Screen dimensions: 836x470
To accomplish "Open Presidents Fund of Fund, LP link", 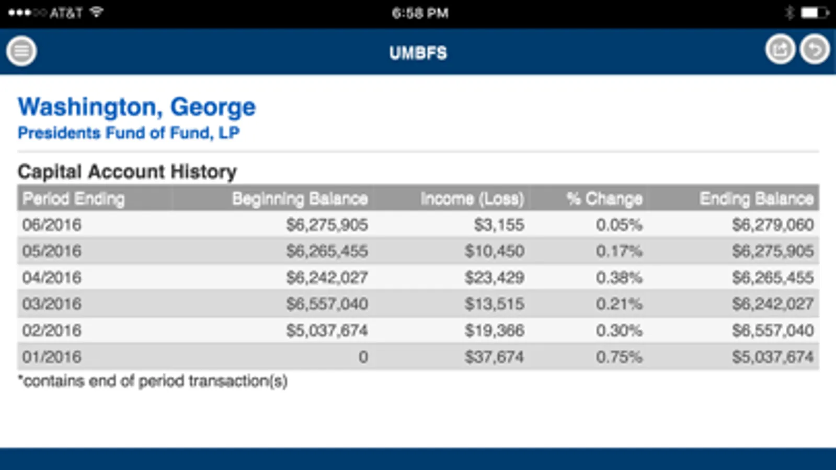I will pos(129,133).
